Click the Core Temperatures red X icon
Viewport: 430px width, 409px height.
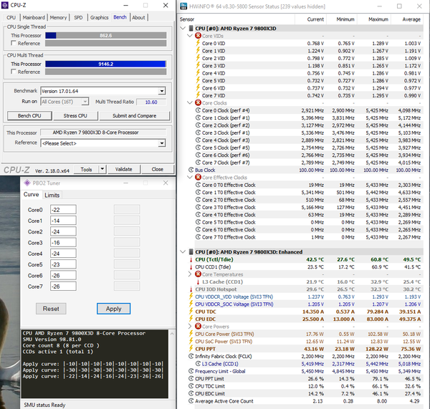(x=198, y=274)
